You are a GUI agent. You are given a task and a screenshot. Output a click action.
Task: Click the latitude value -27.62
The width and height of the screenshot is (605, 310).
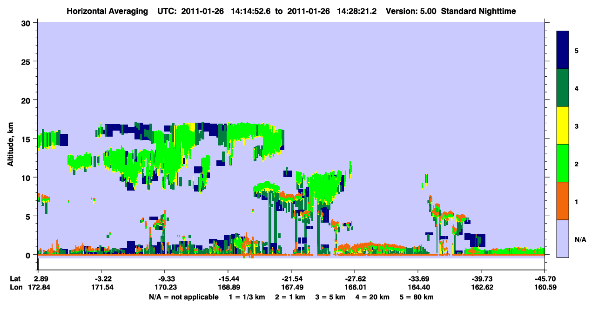point(355,279)
